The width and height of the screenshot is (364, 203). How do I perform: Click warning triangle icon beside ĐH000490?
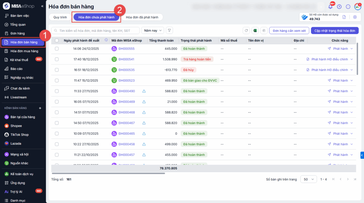144,91
